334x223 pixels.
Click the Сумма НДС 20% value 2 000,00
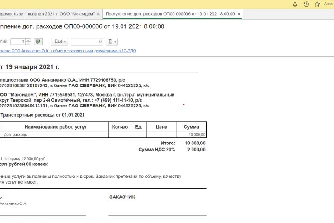click(196, 150)
